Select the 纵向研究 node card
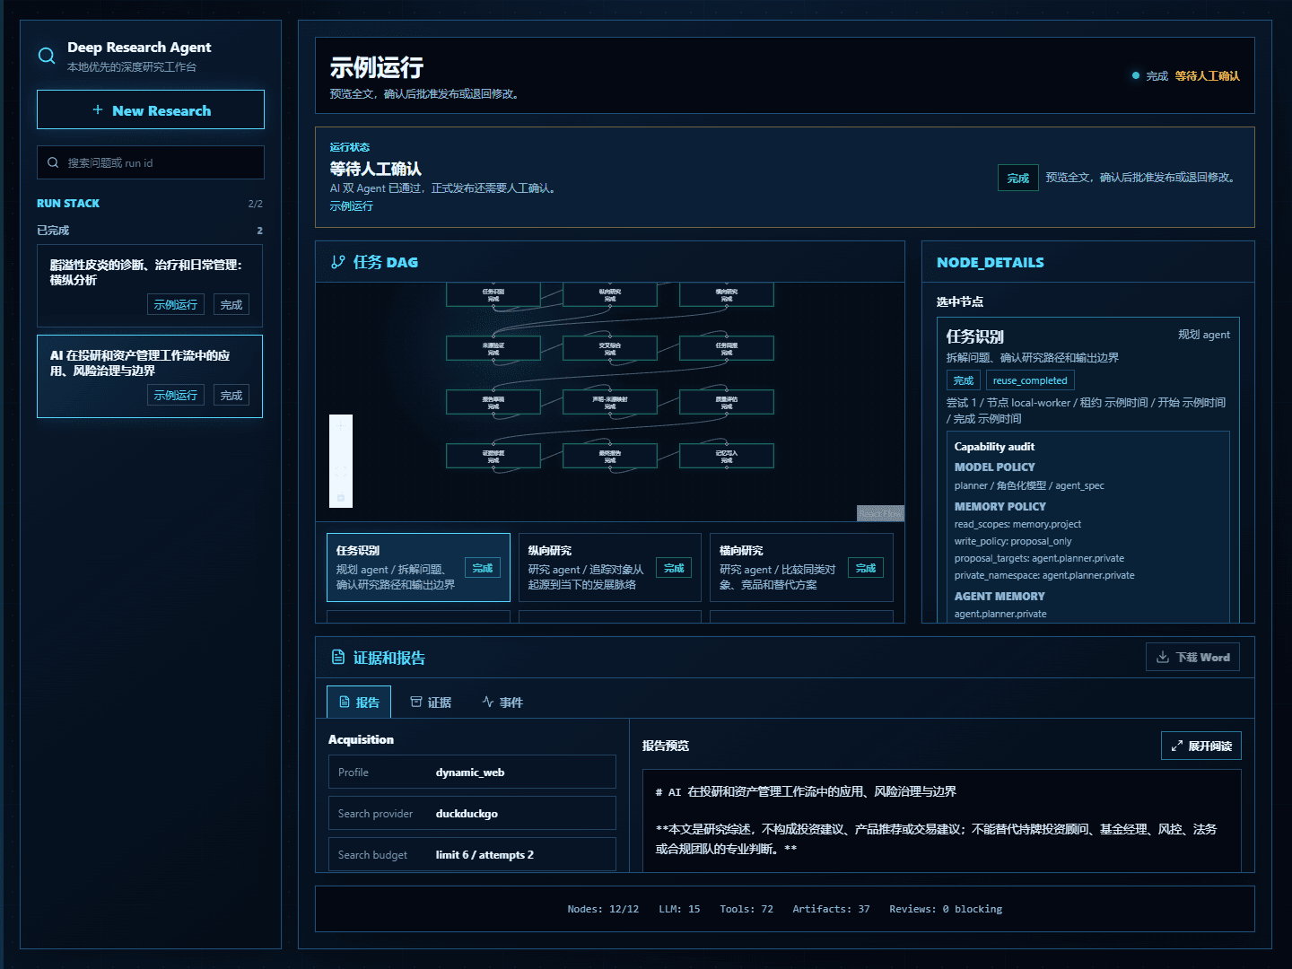The height and width of the screenshot is (969, 1292). click(610, 567)
